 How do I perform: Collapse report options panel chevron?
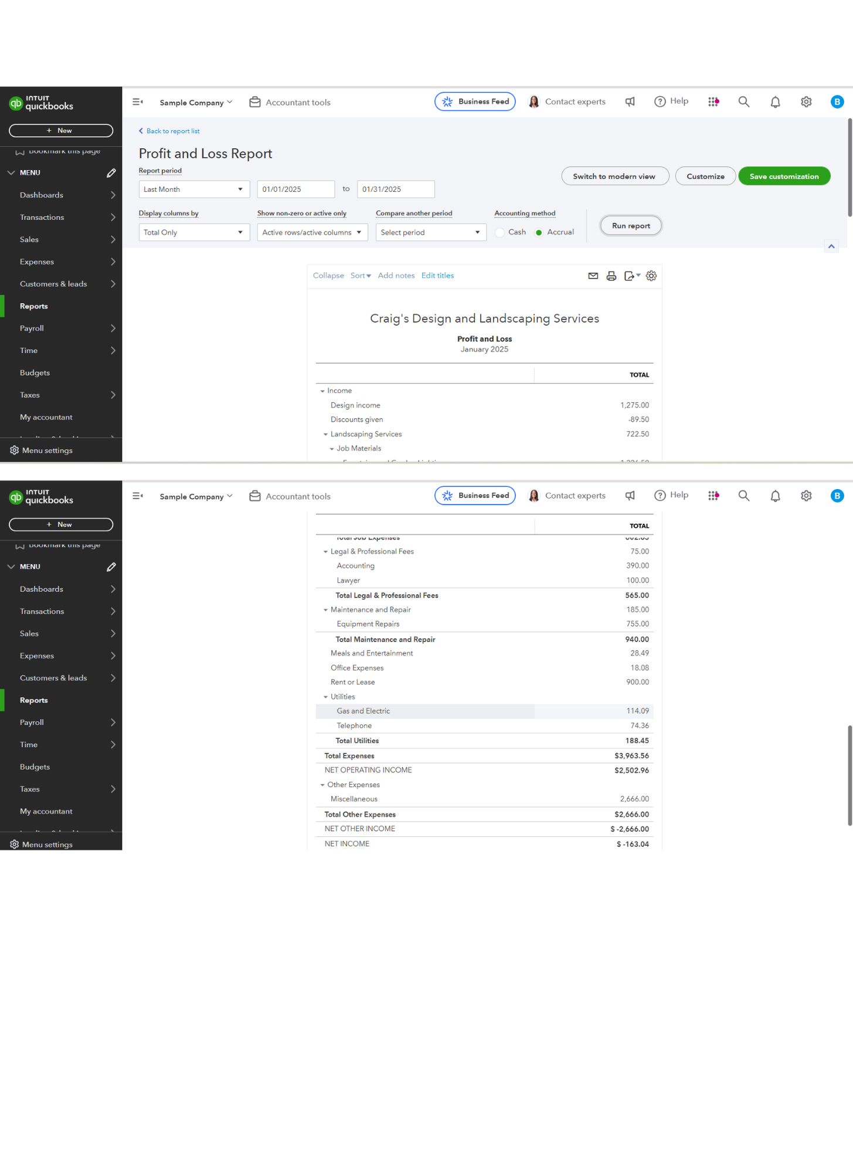[x=831, y=246]
